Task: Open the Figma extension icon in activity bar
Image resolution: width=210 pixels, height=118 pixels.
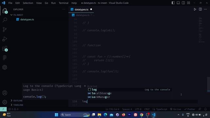Action: click(x=5, y=58)
